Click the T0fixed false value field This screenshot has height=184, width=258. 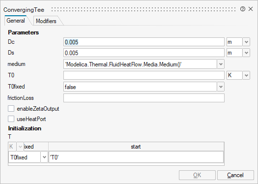[x=140, y=87]
